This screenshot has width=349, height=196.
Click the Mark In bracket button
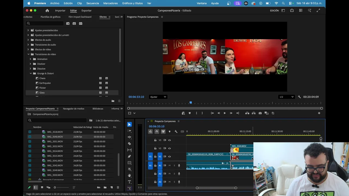coord(196,113)
